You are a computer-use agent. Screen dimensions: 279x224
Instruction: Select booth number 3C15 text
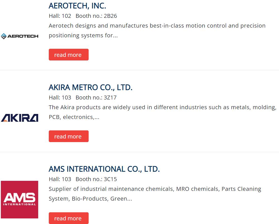[110, 179]
